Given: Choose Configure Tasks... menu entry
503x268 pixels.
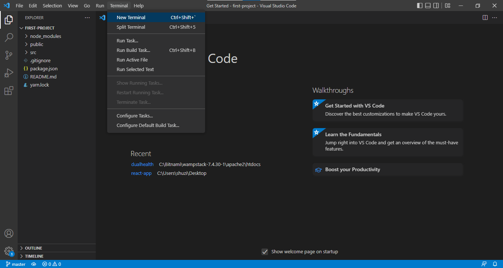Looking at the screenshot, I should point(156,116).
